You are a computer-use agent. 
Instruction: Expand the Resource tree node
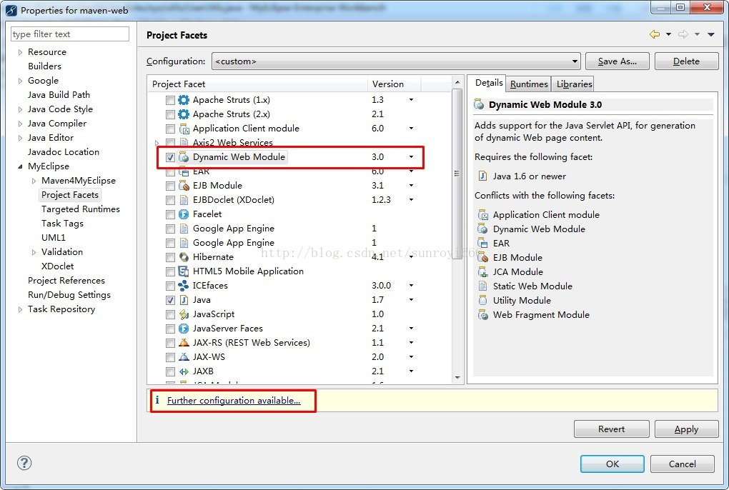point(20,52)
